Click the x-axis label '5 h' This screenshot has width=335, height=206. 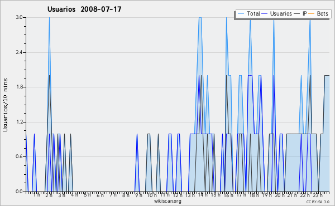tap(87, 195)
